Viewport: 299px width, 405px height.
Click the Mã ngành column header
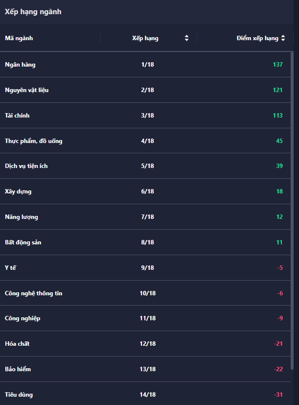[x=19, y=38]
